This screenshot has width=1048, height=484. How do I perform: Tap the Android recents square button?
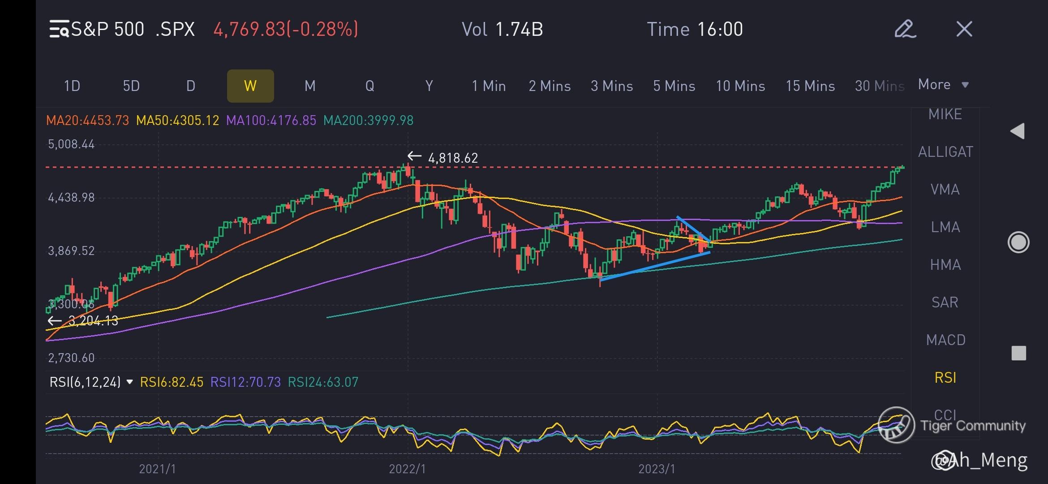click(1018, 353)
